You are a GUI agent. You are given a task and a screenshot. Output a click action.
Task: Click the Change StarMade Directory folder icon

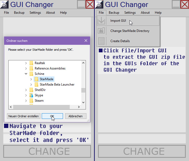101,31
